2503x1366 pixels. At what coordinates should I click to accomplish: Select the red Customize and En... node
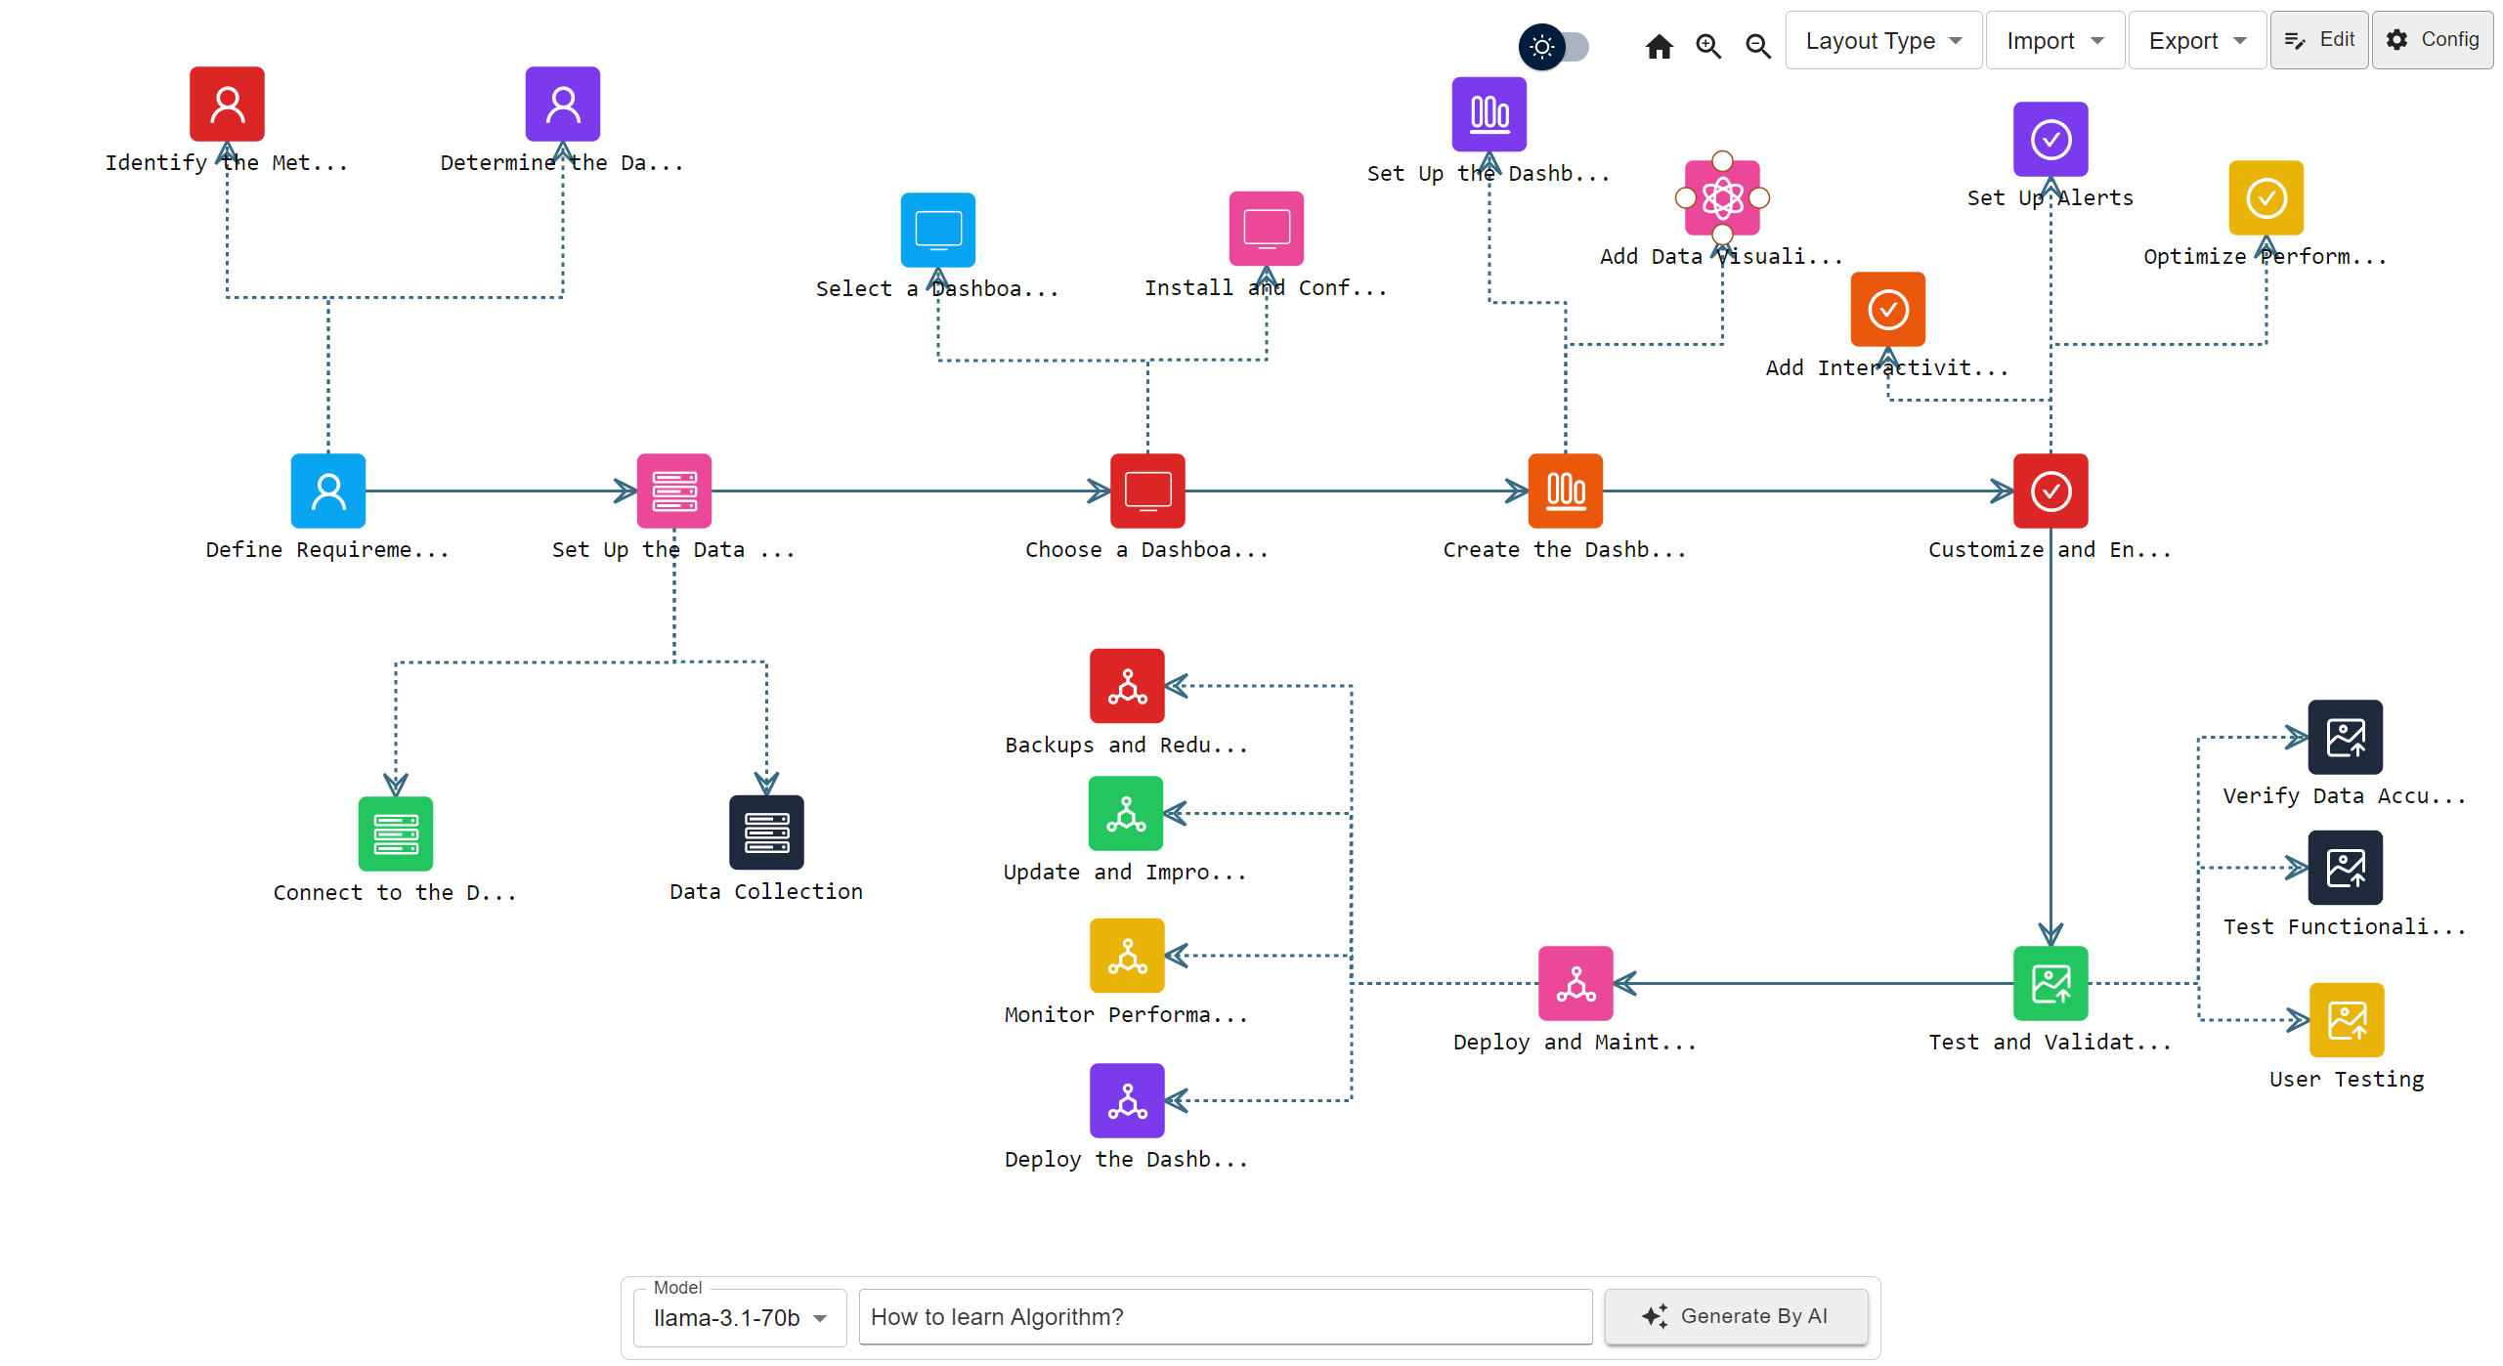click(2051, 491)
